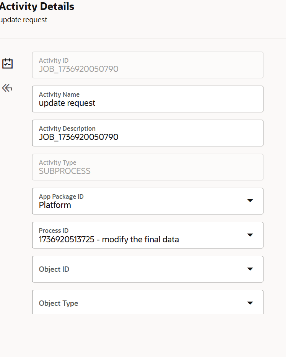The width and height of the screenshot is (286, 357).
Task: Select the disabled Activity ID value
Action: tap(78, 69)
